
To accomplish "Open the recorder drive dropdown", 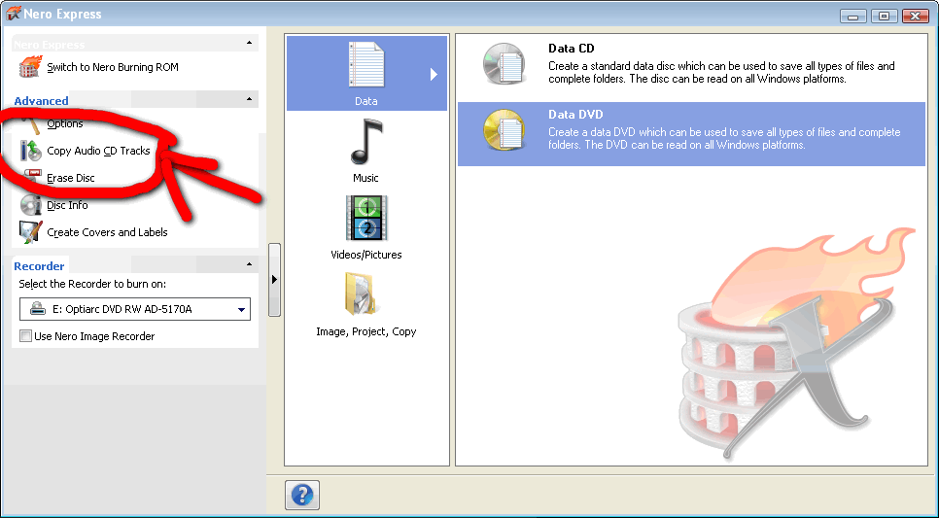I will point(241,310).
